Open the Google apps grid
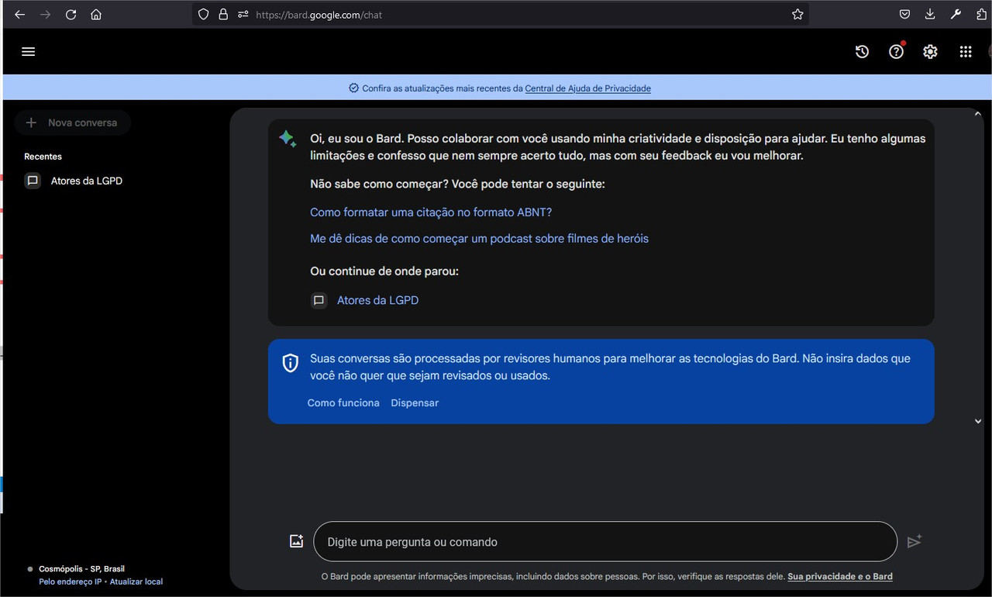The height and width of the screenshot is (597, 992). click(x=965, y=51)
